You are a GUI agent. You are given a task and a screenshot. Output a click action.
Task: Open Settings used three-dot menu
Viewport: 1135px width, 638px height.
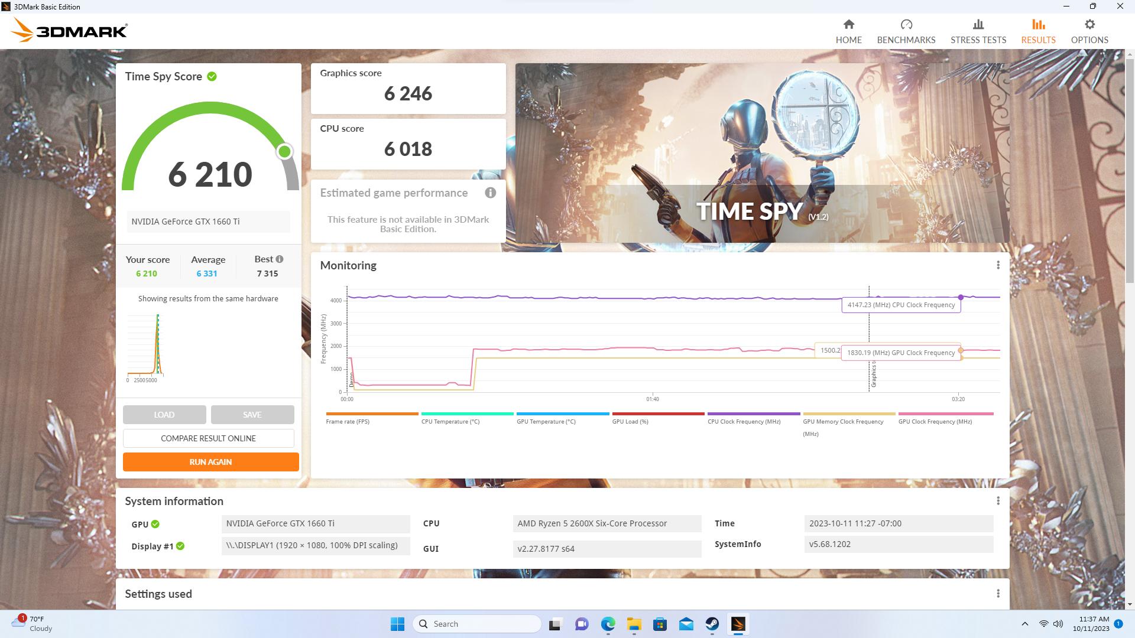998,594
